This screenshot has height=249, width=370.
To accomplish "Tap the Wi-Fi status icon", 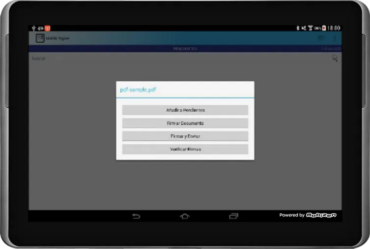I will 311,28.
